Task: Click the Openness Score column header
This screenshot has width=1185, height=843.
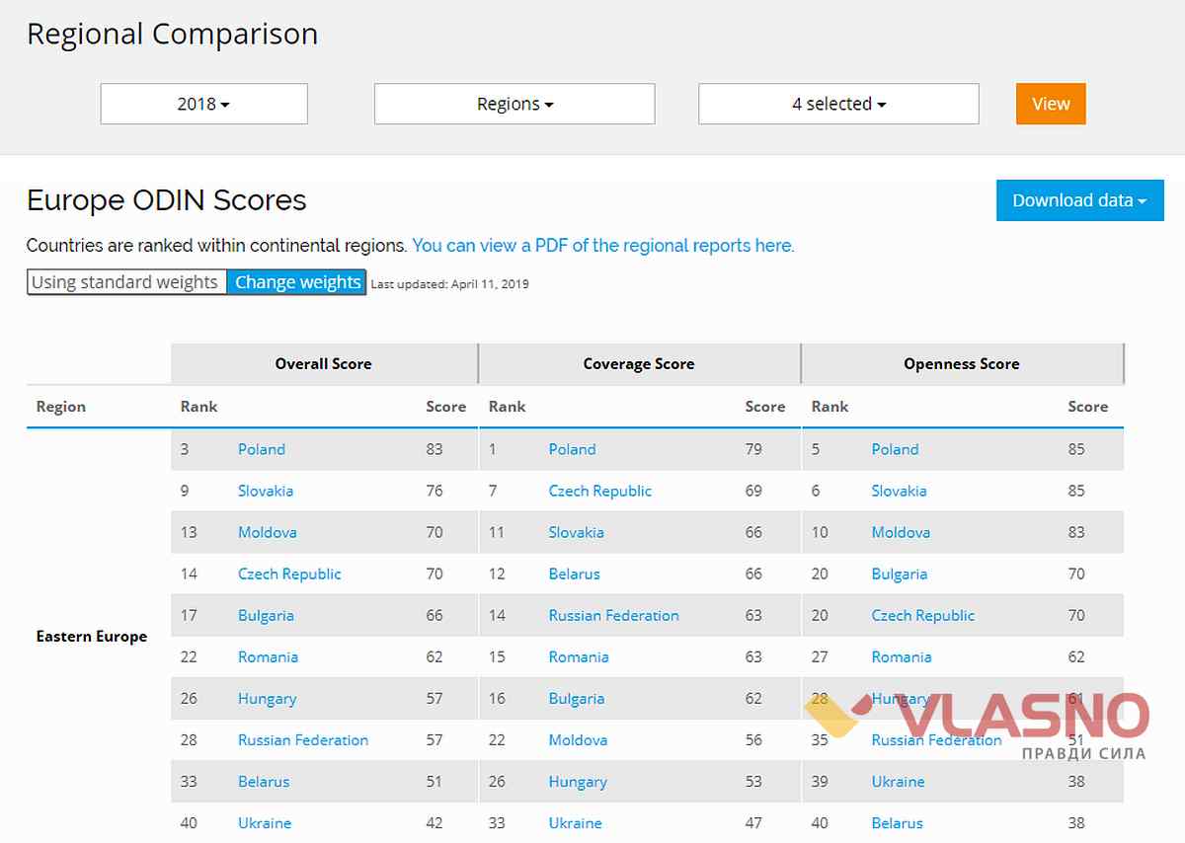Action: 962,363
